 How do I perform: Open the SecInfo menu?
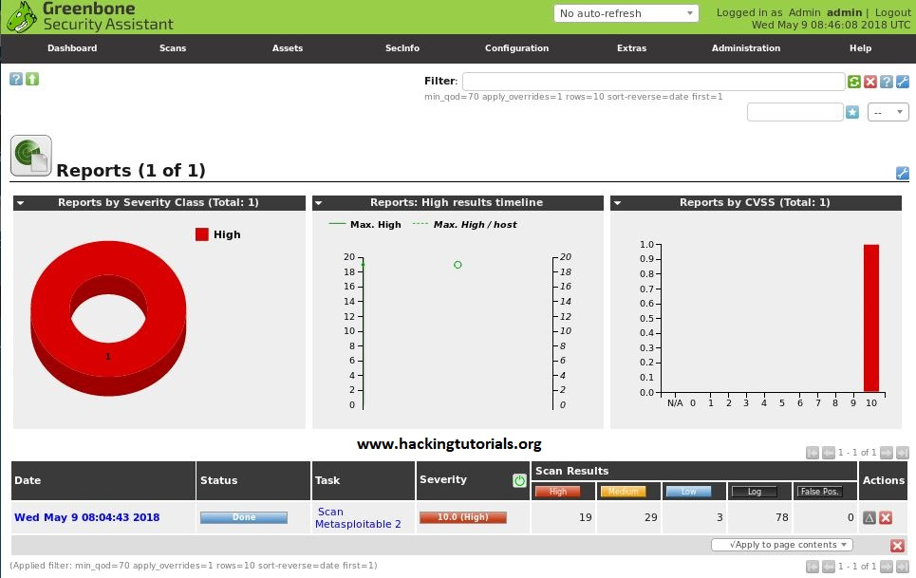click(x=402, y=48)
